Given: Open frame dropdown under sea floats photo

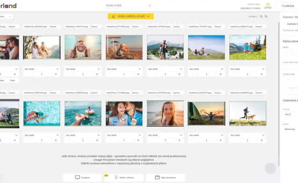Looking at the screenshot, I should click(x=83, y=135).
